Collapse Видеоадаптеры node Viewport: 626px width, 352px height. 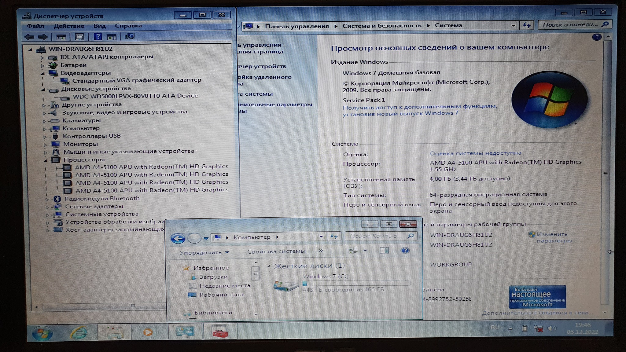[x=42, y=73]
